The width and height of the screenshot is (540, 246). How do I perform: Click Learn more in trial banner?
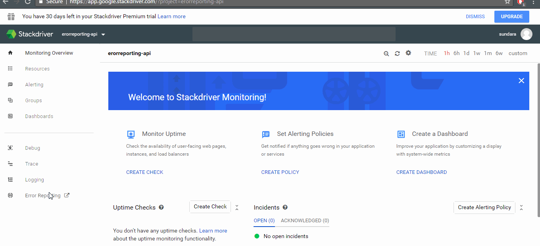click(171, 16)
